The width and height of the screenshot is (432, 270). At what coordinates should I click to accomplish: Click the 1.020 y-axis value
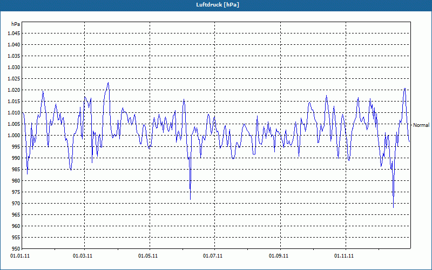point(14,90)
